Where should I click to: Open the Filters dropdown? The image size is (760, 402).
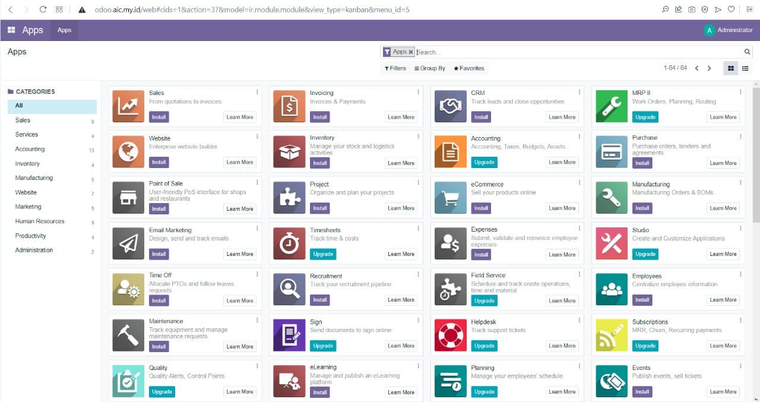click(395, 68)
